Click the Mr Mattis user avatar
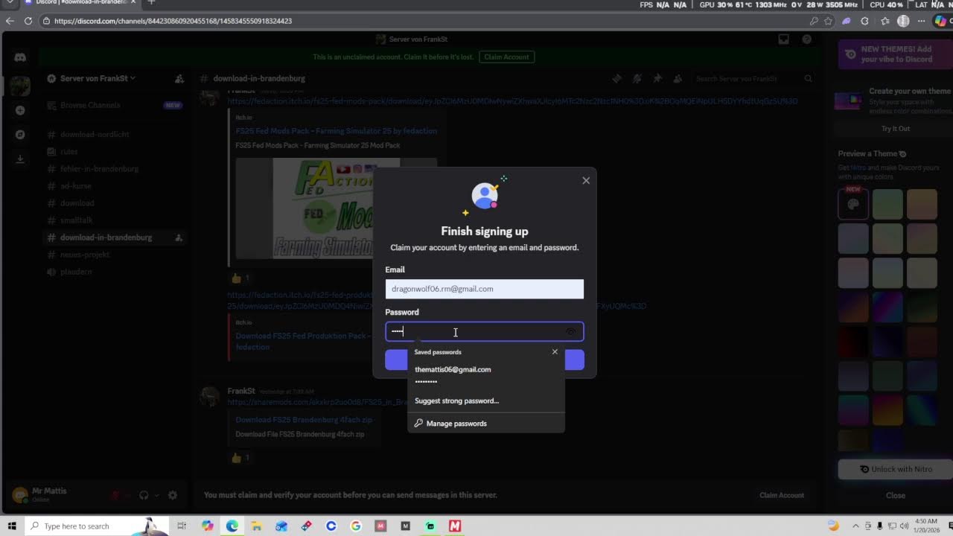This screenshot has width=953, height=536. coord(20,495)
